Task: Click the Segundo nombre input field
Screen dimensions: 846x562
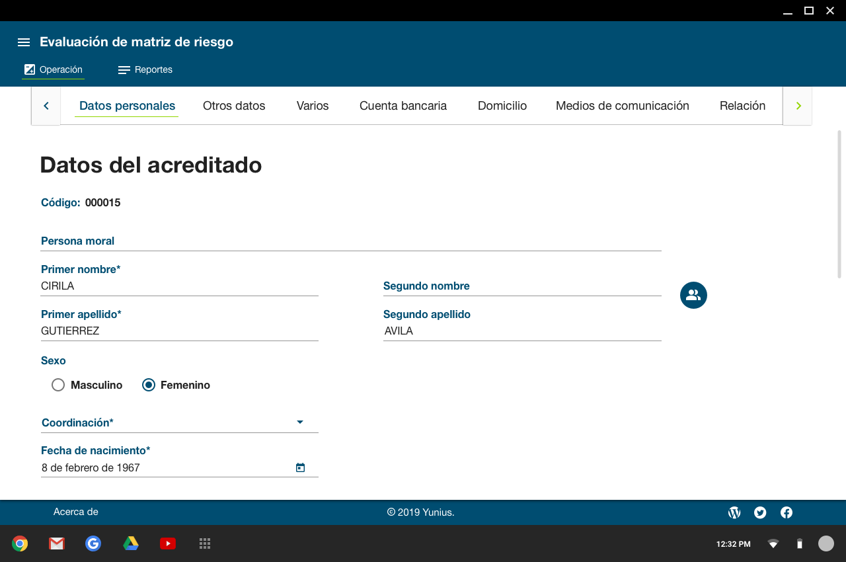Action: tap(522, 287)
